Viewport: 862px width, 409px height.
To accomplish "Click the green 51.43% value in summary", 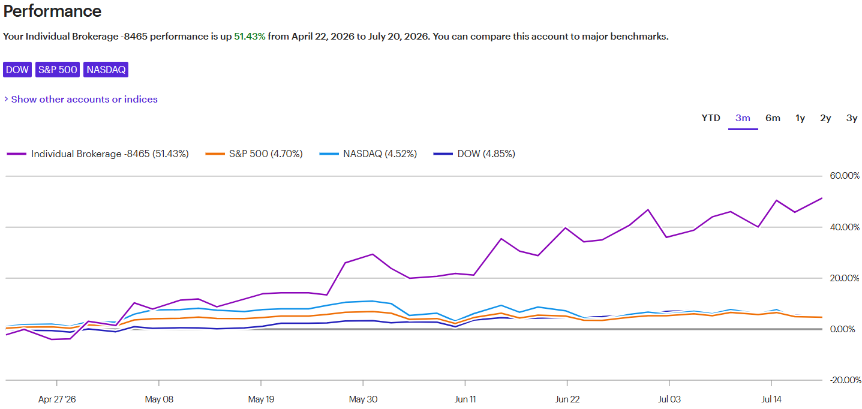I will click(250, 37).
